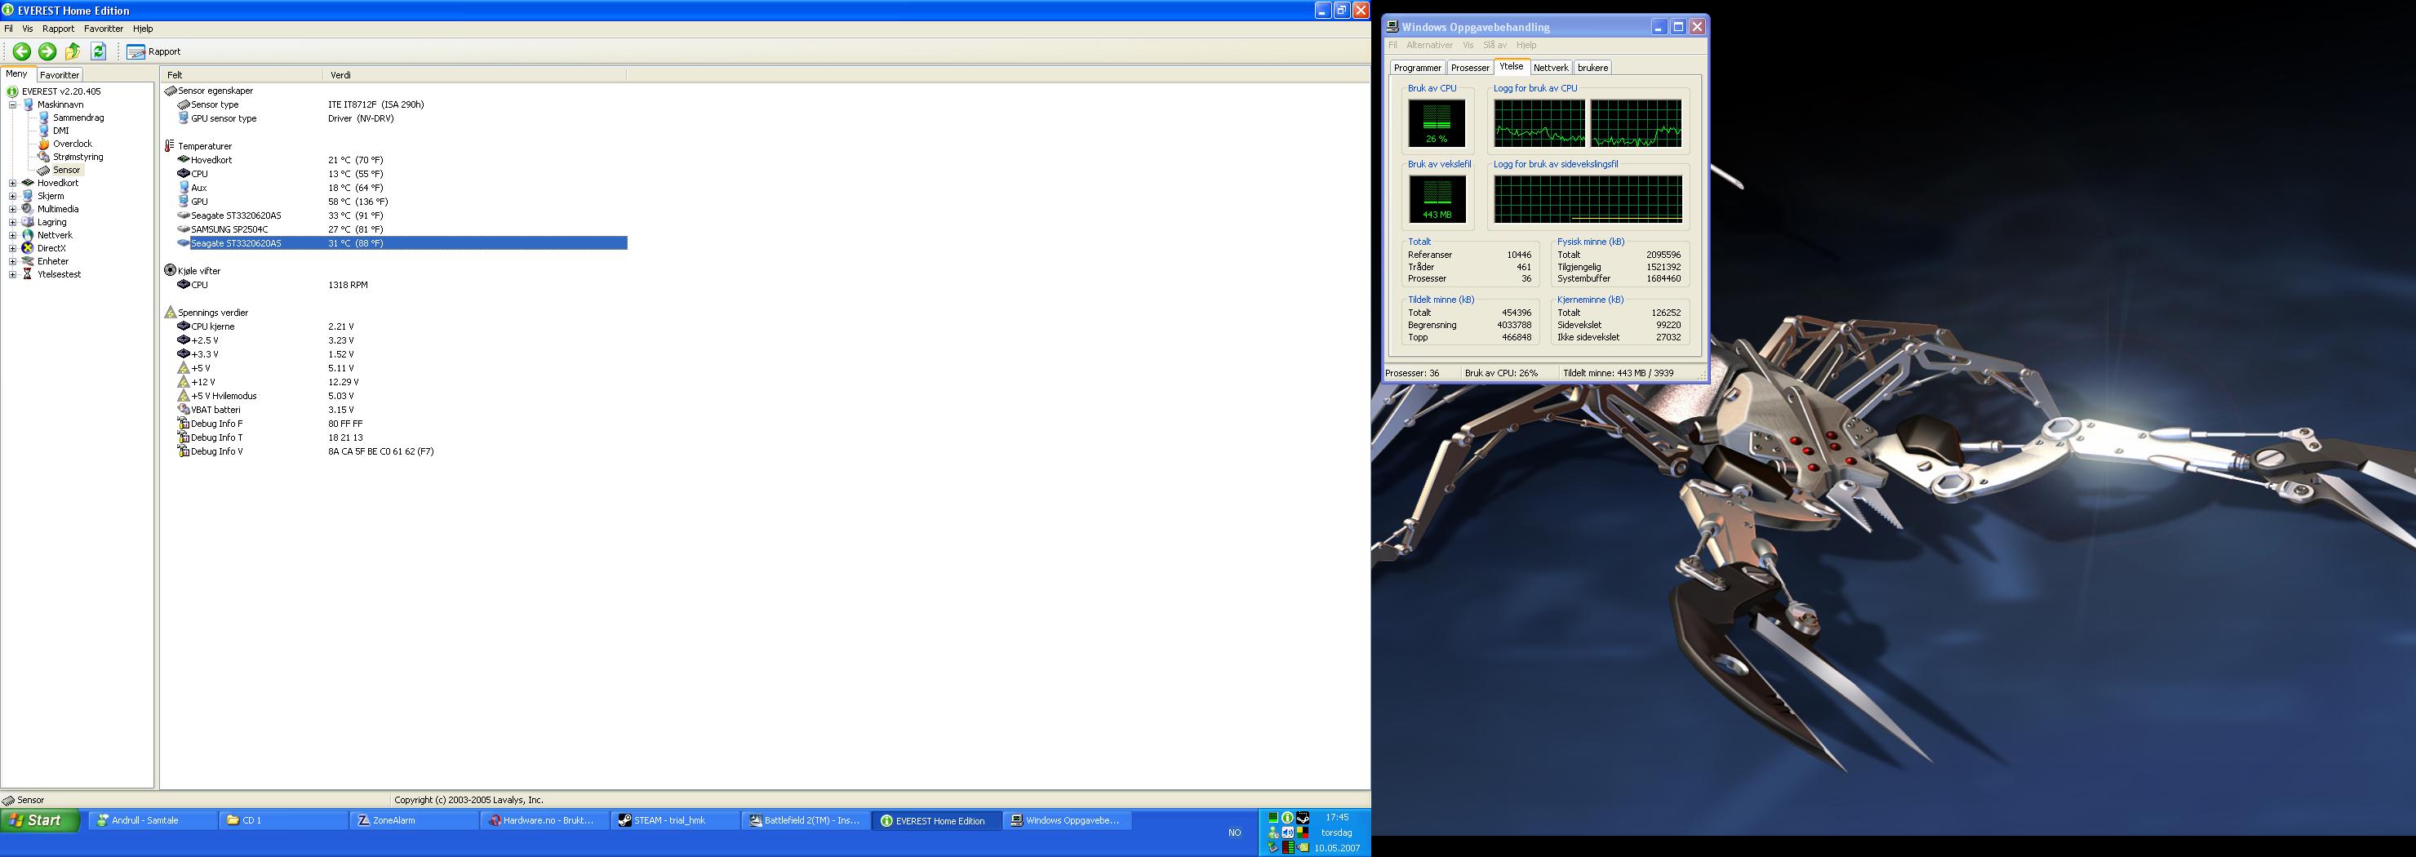Click the Spennings verdier warning icon
This screenshot has width=2416, height=857.
click(x=170, y=313)
